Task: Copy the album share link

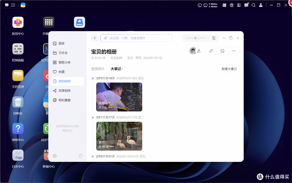Action: pos(211,51)
